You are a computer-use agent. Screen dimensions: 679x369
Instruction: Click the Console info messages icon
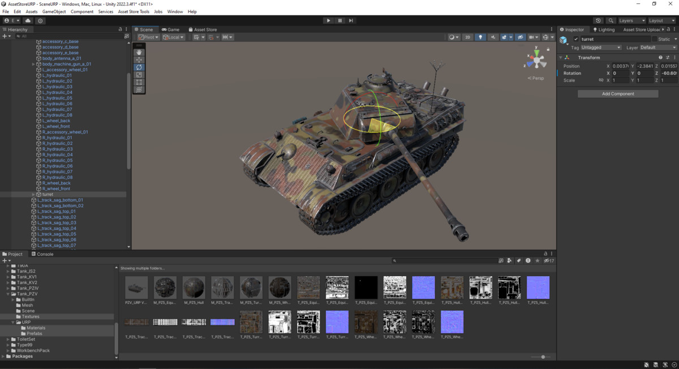click(x=528, y=260)
